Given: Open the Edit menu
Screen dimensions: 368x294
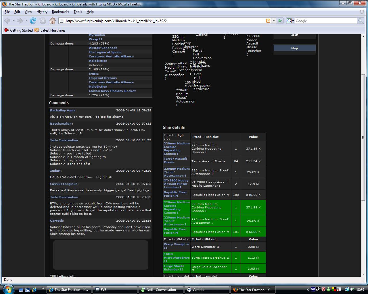Looking at the screenshot, I should [x=17, y=12].
